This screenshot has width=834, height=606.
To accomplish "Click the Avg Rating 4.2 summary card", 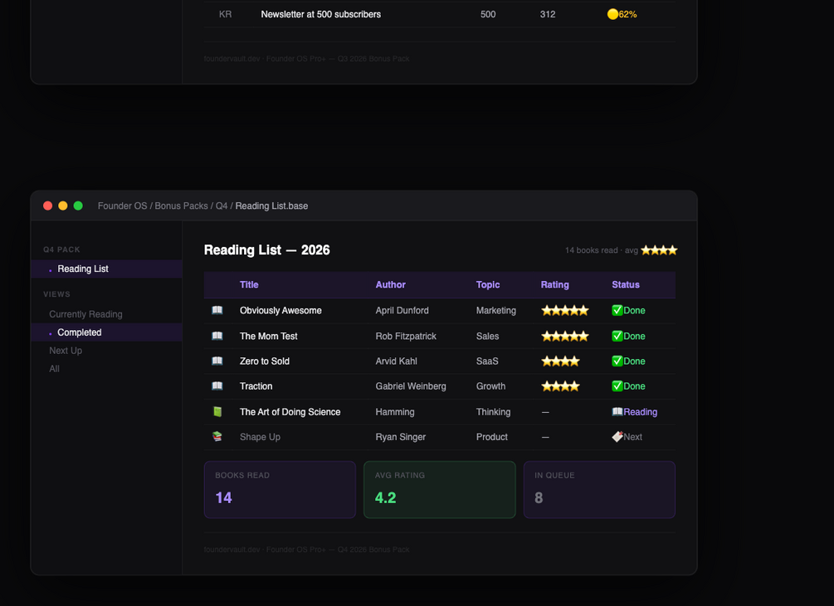I will (439, 490).
